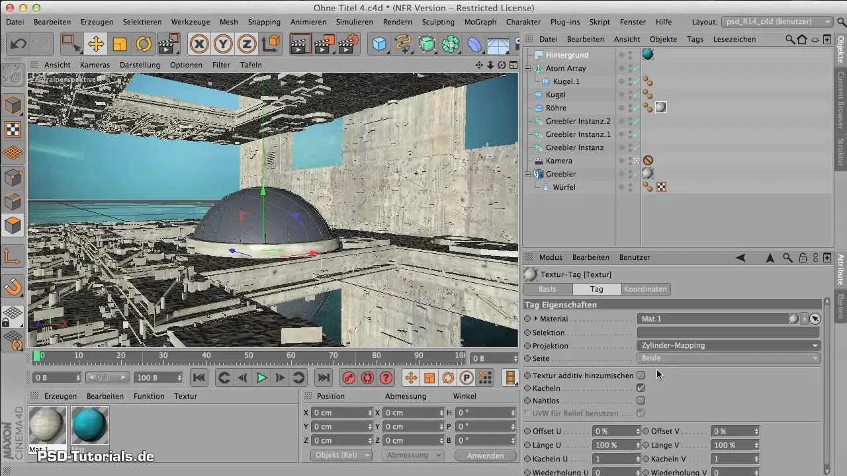Image resolution: width=847 pixels, height=476 pixels.
Task: Toggle snapping magnet icon
Action: point(13,286)
